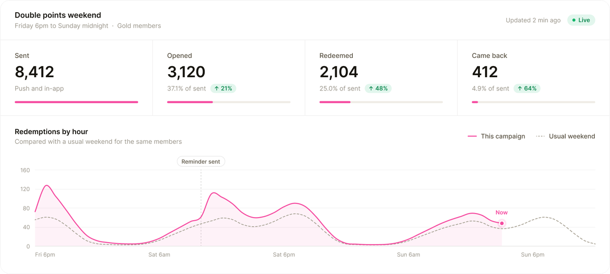Click the 'Sat 6pm' axis label
610x274 pixels.
coord(284,255)
